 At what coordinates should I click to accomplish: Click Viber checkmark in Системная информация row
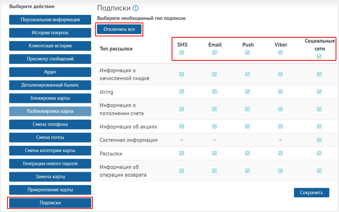coord(280,140)
